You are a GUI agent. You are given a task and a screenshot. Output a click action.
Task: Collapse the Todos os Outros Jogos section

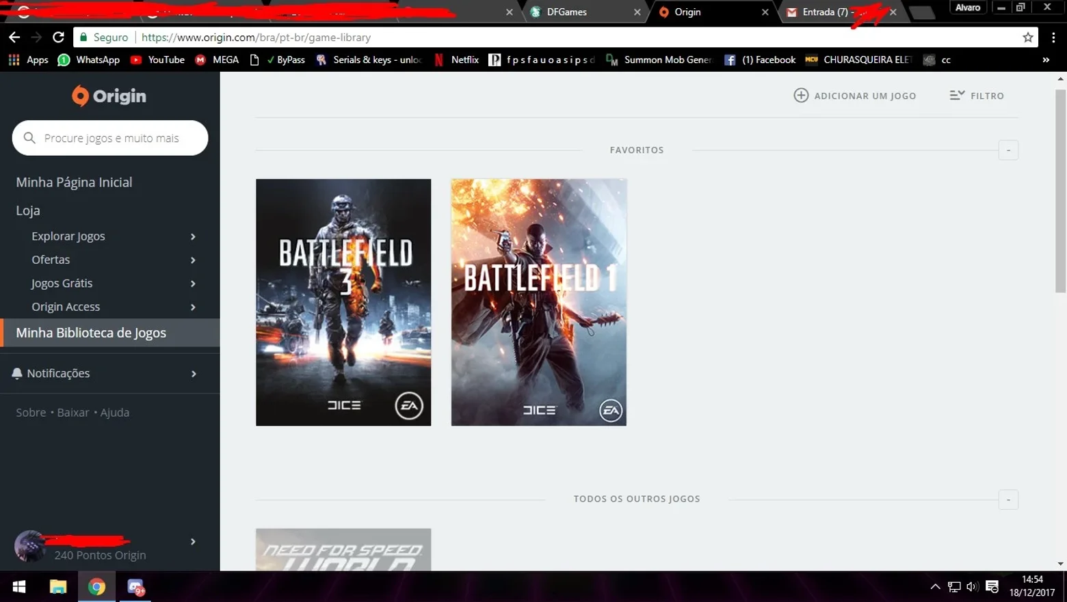(1008, 500)
